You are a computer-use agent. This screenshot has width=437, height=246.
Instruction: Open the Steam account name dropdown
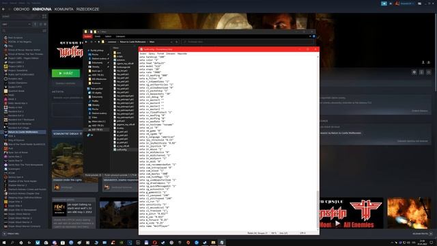[407, 3]
